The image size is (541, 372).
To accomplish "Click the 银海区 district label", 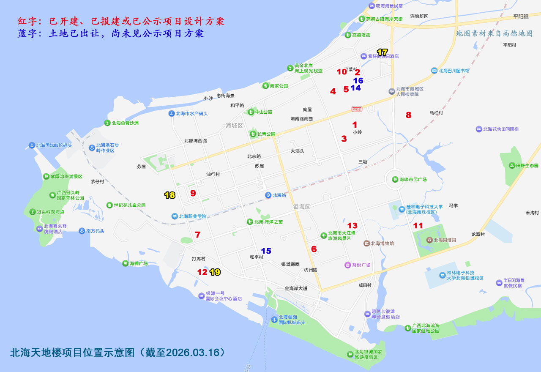I will 302,207.
